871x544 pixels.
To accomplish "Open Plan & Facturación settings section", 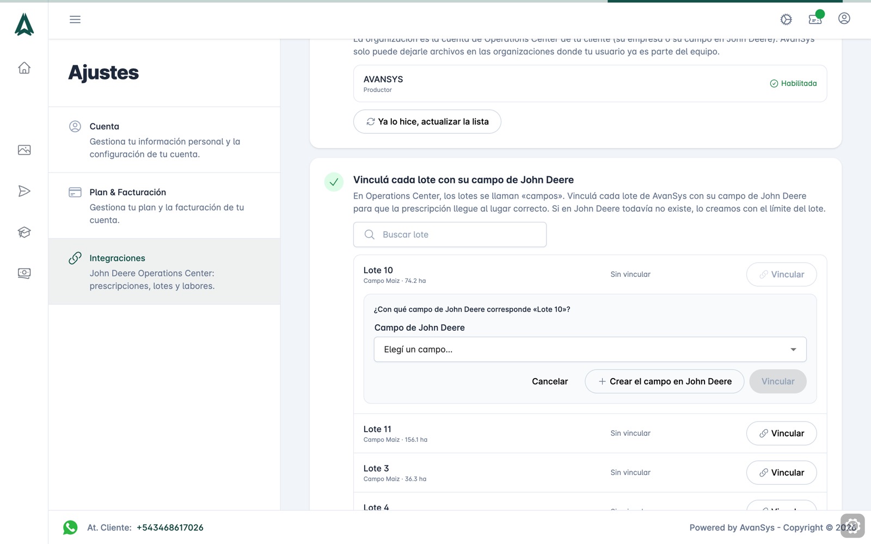I will [x=164, y=206].
